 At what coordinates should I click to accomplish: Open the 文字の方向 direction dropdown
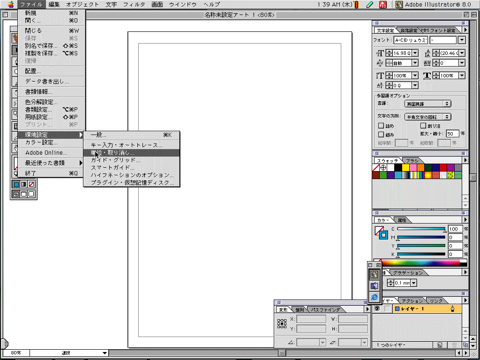click(427, 117)
